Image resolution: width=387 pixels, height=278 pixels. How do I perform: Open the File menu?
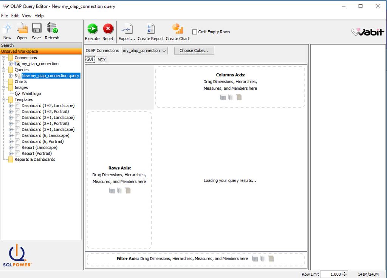coord(5,16)
